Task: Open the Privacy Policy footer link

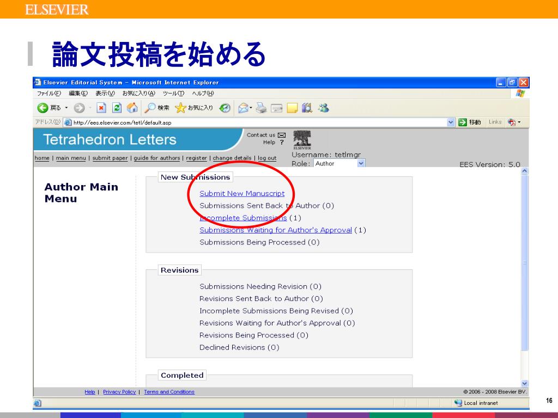Action: (119, 392)
